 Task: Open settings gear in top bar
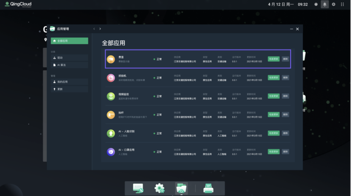(334, 4)
